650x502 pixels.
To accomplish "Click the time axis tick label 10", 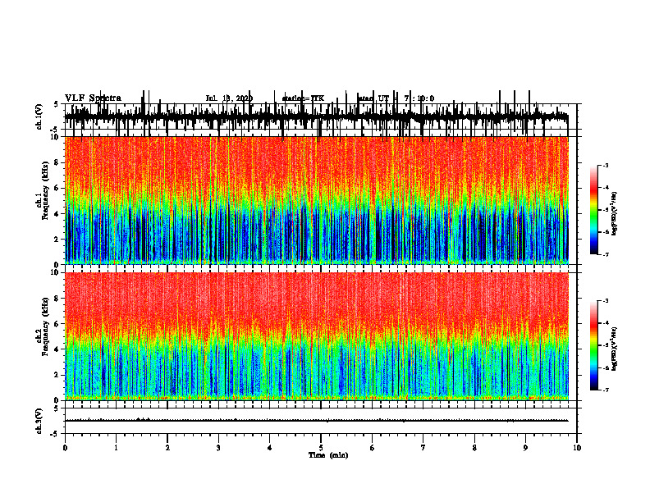I will (x=577, y=448).
